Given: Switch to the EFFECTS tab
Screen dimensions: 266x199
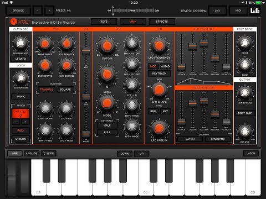Looking at the screenshot, I should (x=162, y=22).
